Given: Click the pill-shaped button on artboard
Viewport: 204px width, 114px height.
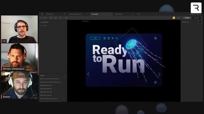Looking at the screenshot, I should click(95, 38).
